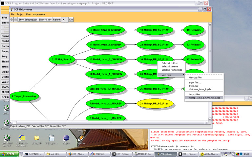Screen dimensions: 252x157
Task: Select the 10: Model_1vma_B_CHNSAW node
Action: (x=106, y=60)
